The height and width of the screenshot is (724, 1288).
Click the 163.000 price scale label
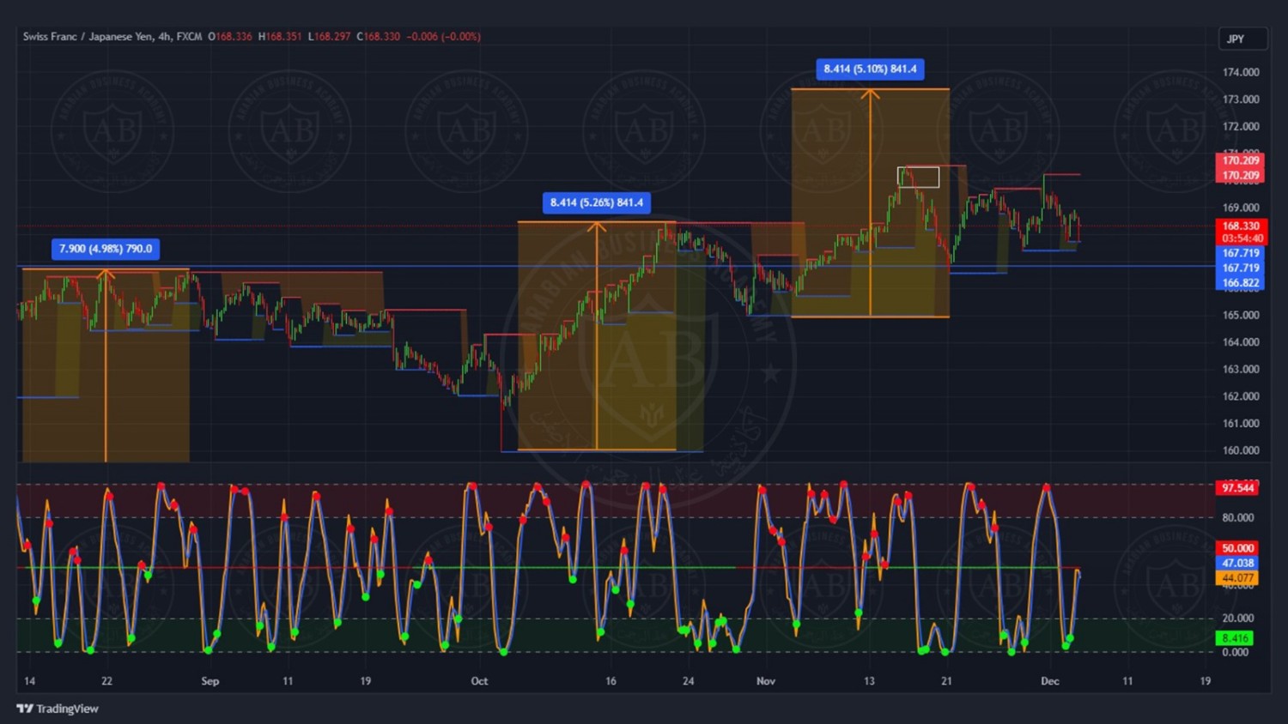click(x=1241, y=370)
